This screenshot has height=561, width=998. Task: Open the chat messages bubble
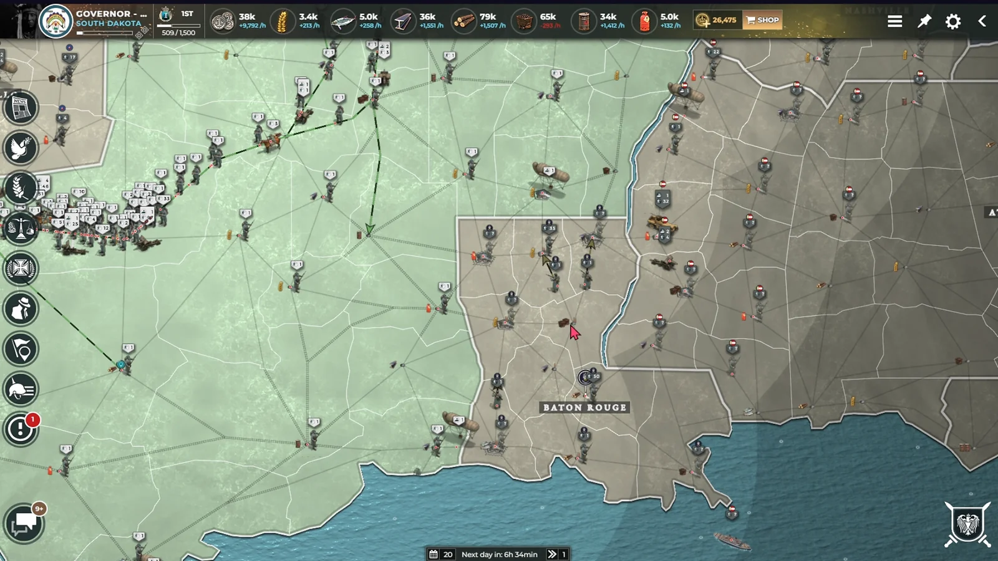pos(23,524)
